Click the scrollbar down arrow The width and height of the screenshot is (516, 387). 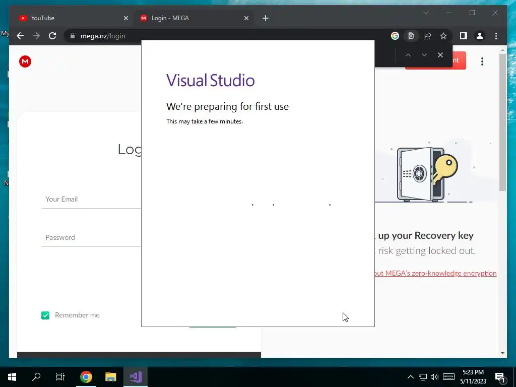coord(502,353)
